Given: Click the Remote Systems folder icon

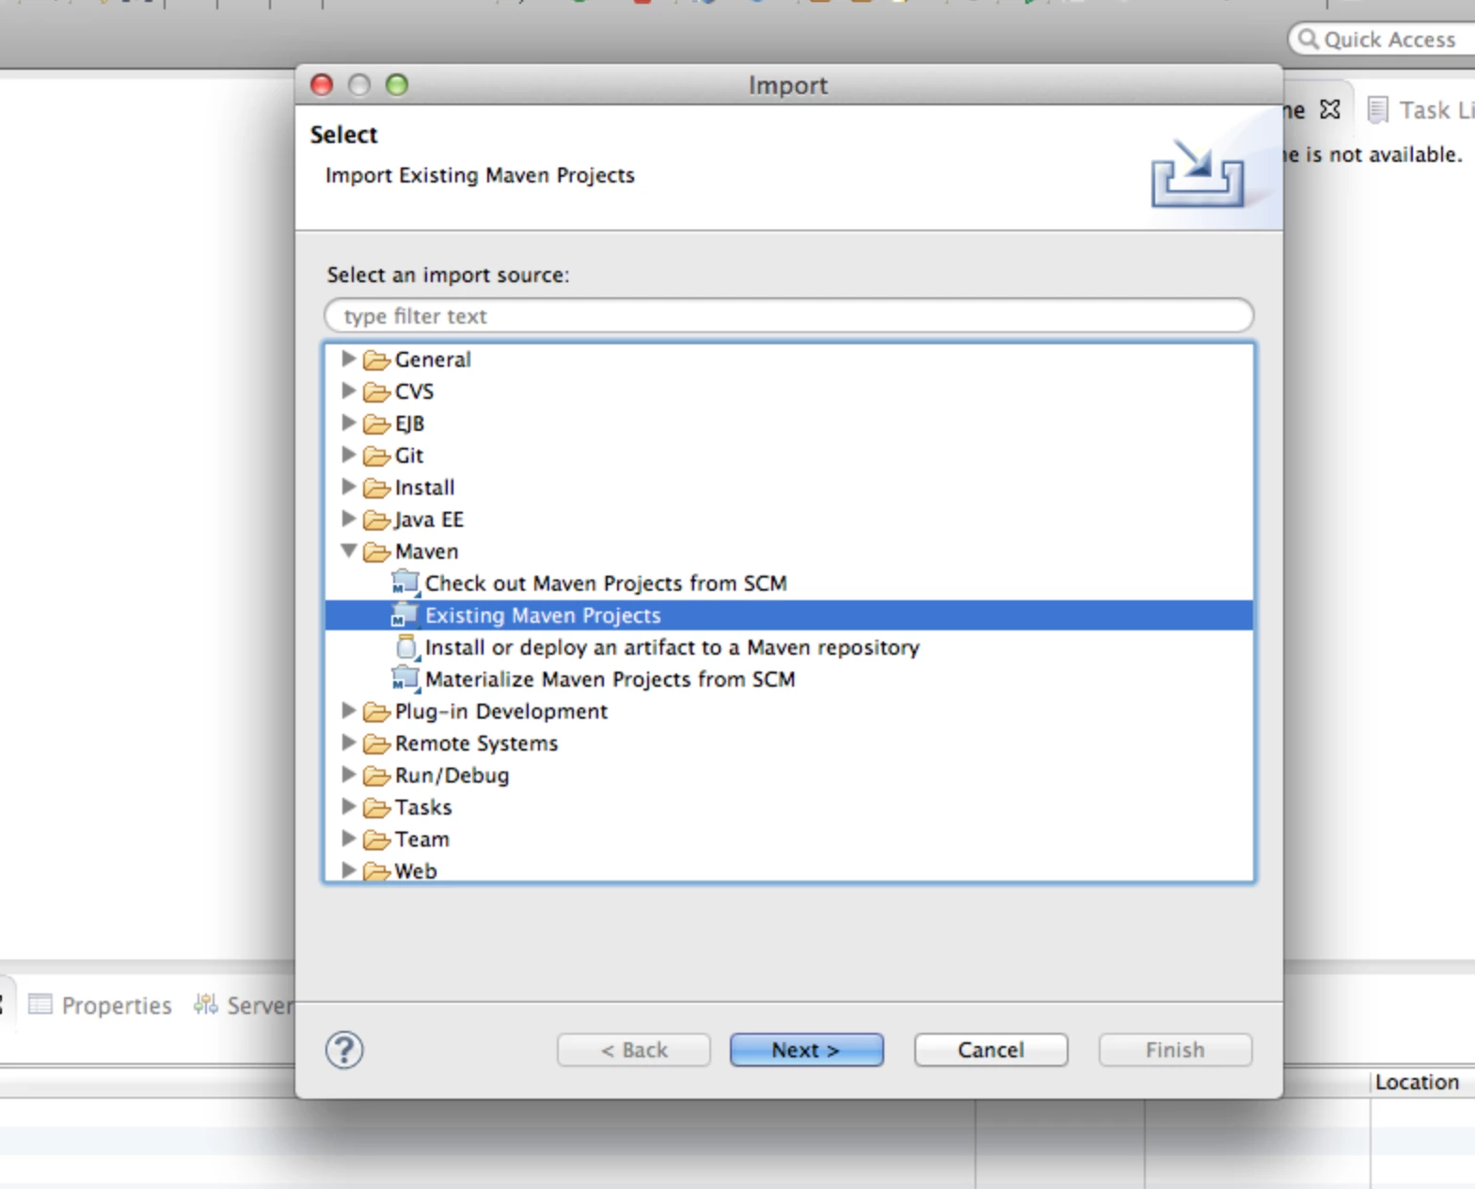Looking at the screenshot, I should (377, 743).
